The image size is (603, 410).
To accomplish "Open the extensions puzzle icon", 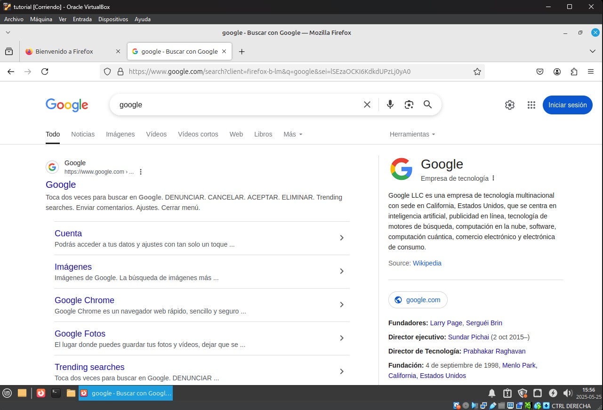I will coord(574,72).
